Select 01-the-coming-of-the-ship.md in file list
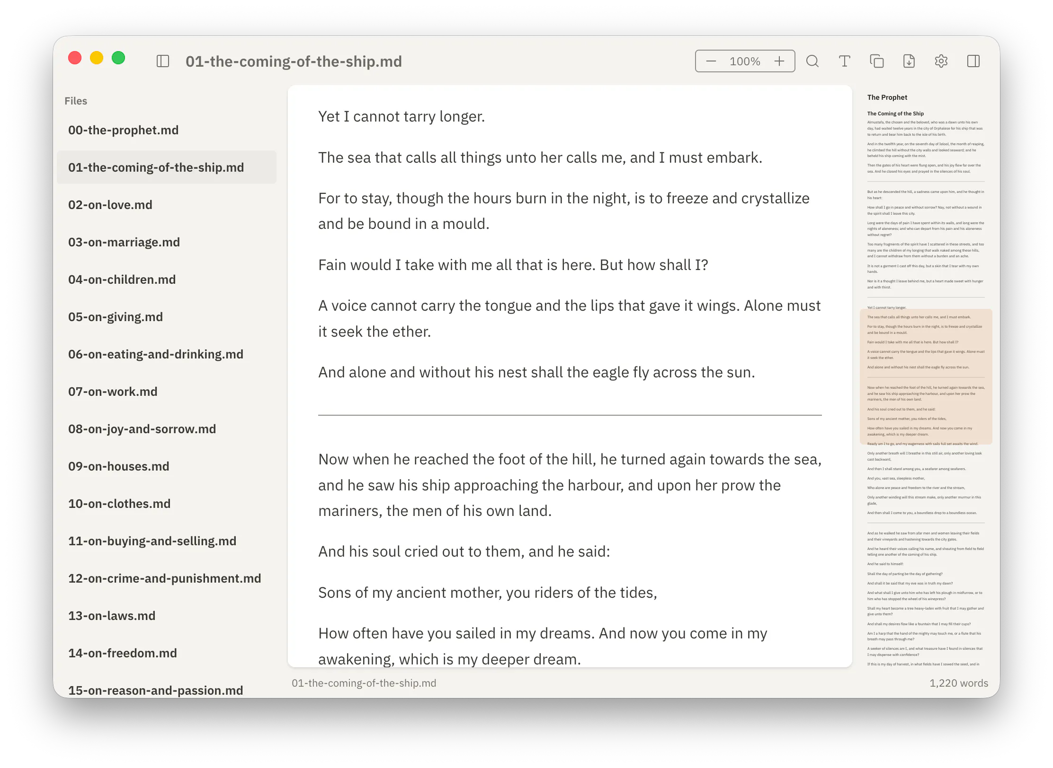The width and height of the screenshot is (1053, 768). 167,167
